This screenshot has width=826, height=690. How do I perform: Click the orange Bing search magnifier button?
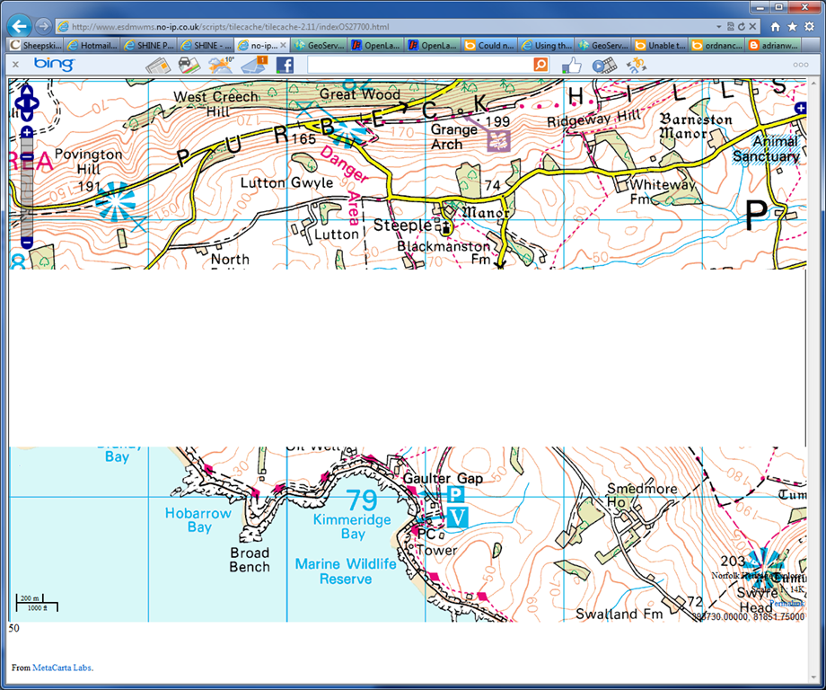(x=540, y=65)
